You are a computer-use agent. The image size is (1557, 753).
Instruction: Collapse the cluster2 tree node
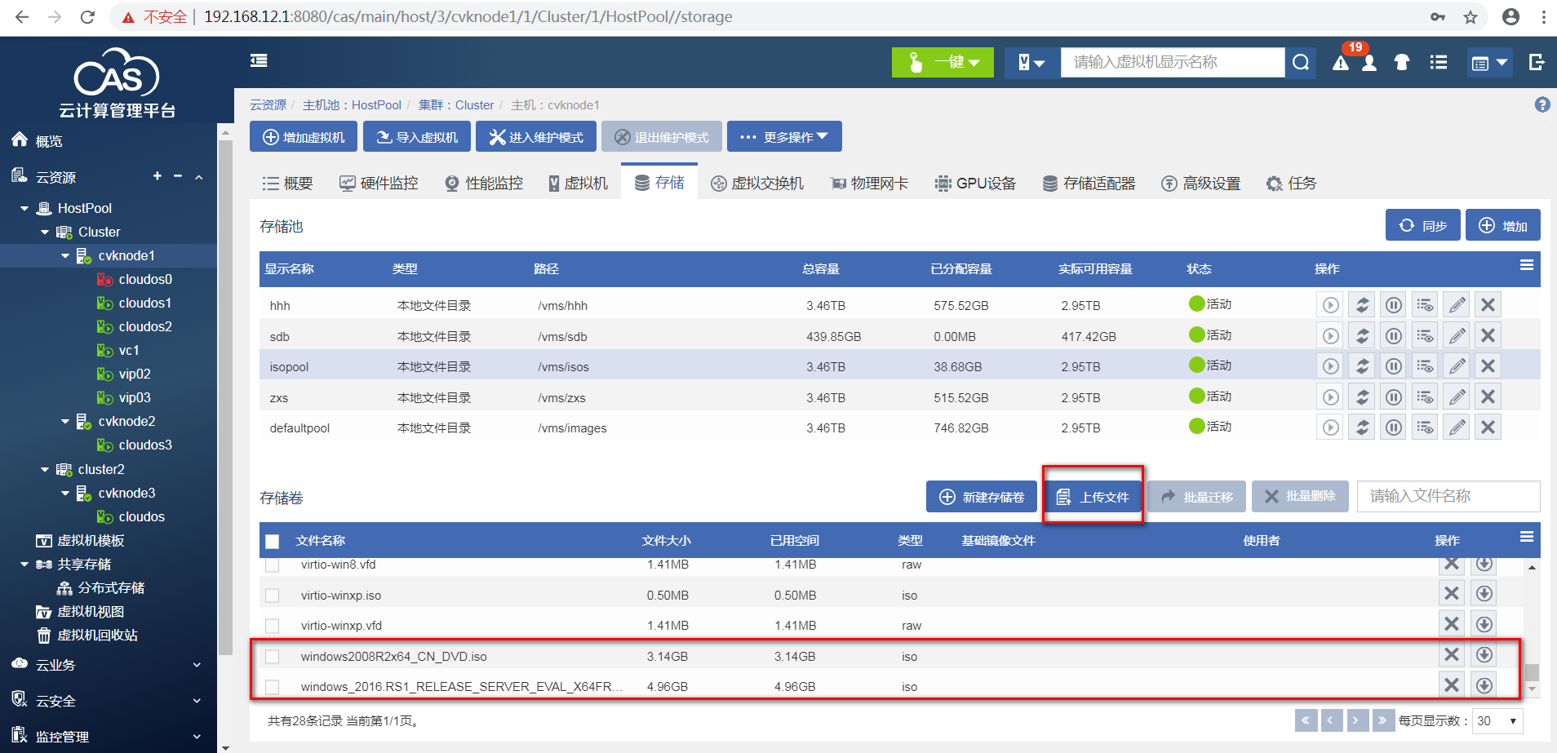[x=45, y=470]
